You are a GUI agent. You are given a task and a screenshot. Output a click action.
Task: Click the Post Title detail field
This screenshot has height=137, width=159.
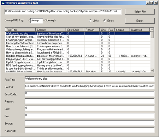[89, 79]
